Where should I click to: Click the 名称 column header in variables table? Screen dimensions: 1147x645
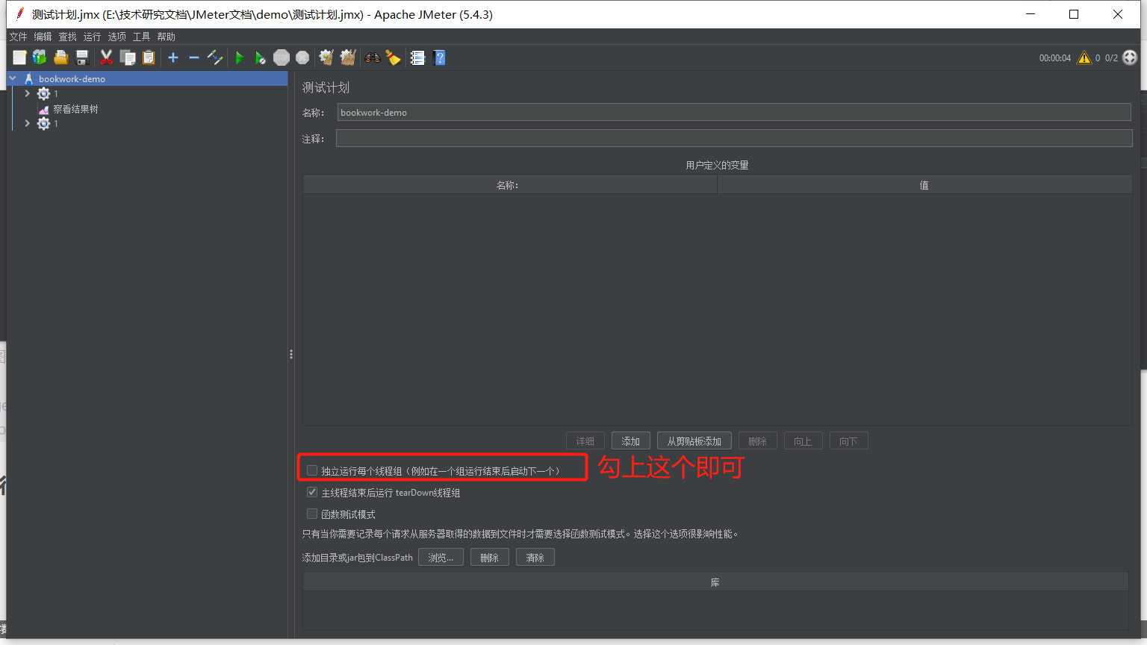coord(510,185)
